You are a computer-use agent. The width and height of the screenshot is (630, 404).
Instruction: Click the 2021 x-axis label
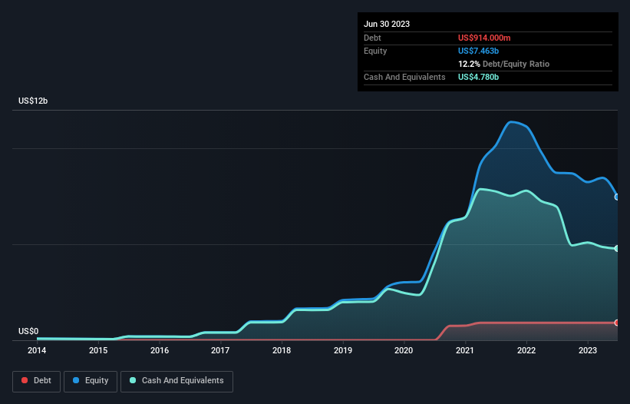click(465, 350)
